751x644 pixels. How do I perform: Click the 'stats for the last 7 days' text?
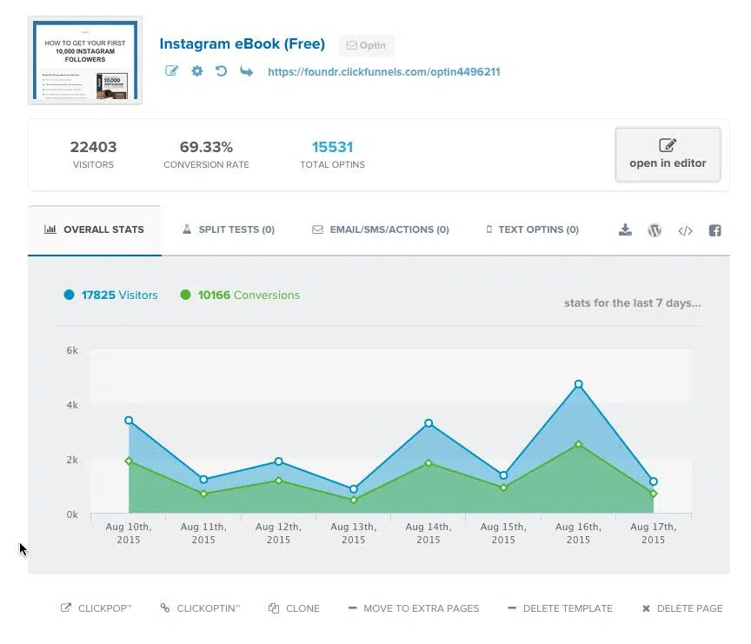click(632, 303)
